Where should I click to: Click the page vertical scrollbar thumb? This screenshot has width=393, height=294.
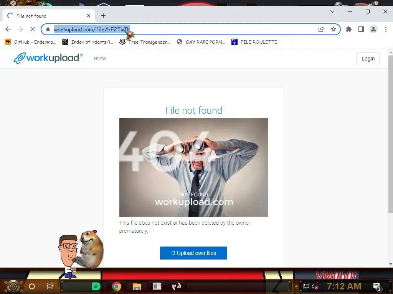[x=390, y=134]
